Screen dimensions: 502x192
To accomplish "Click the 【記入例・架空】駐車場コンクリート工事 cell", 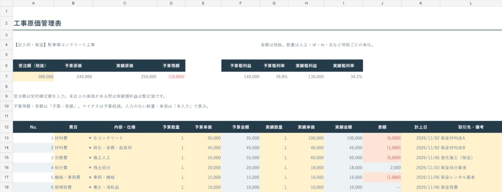I will [x=54, y=45].
